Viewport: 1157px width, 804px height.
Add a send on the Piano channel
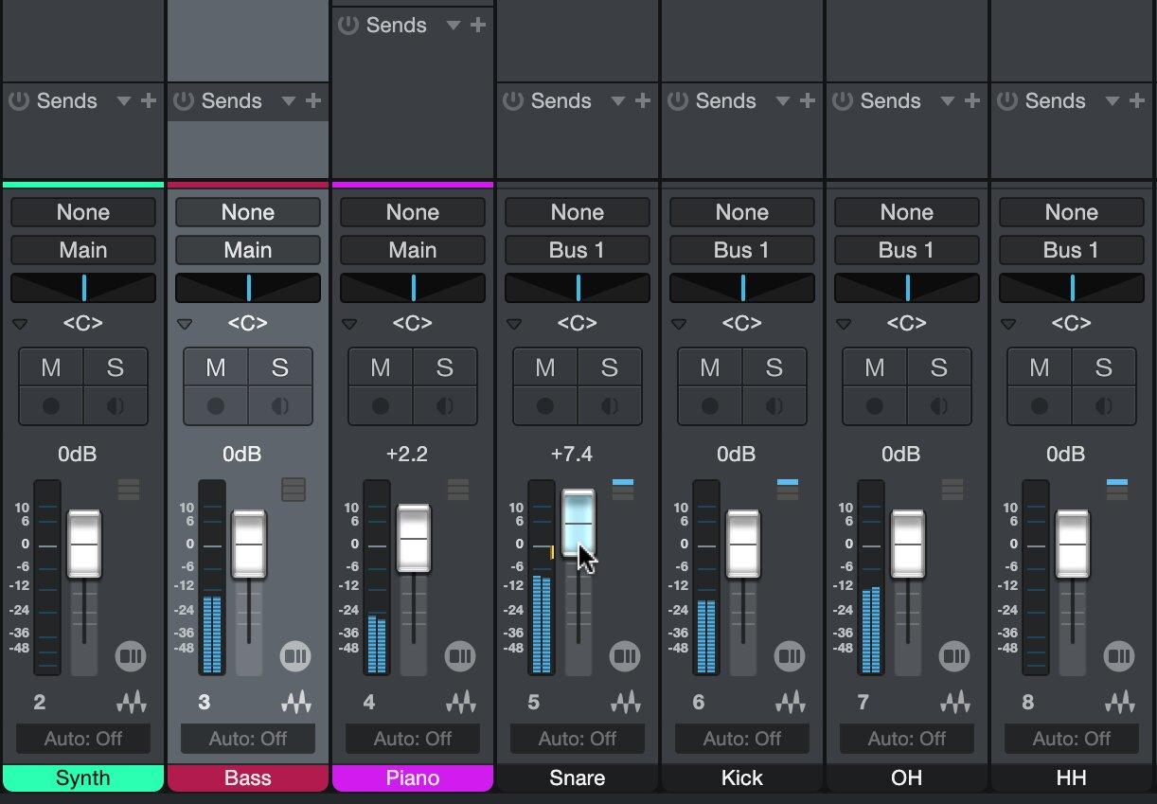point(478,25)
